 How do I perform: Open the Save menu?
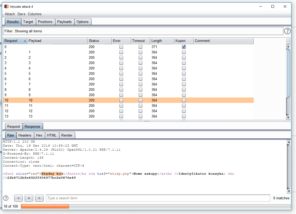21,14
